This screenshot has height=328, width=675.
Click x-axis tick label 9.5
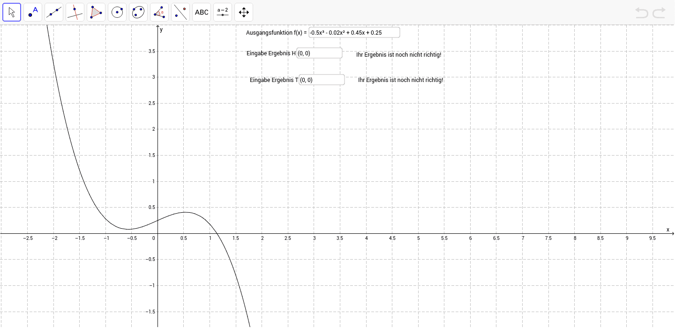tap(652, 238)
